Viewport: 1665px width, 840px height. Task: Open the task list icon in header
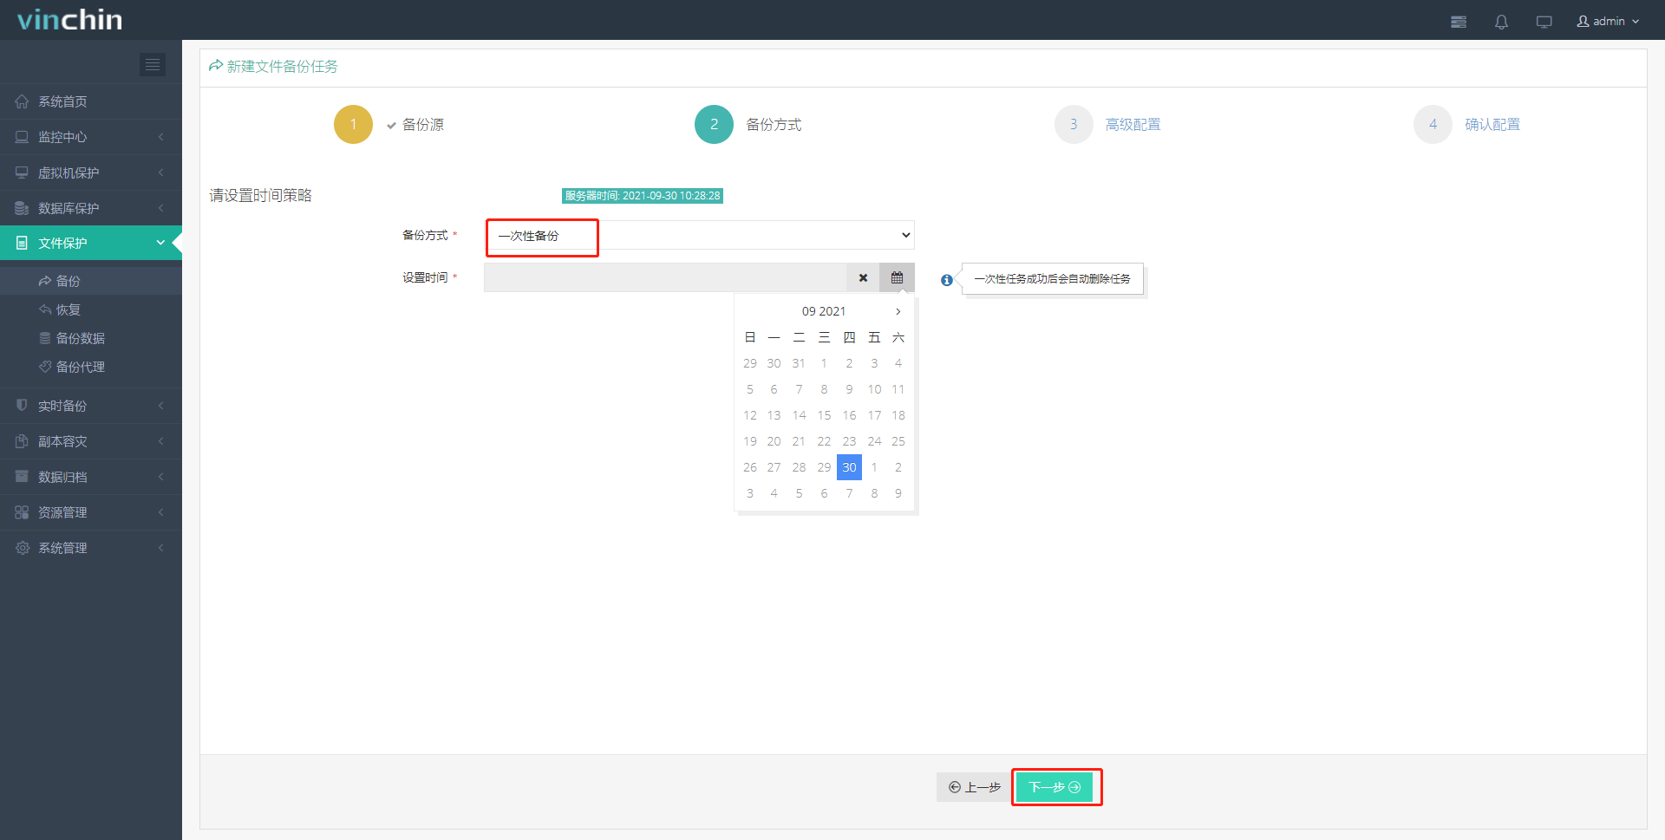(x=1459, y=22)
